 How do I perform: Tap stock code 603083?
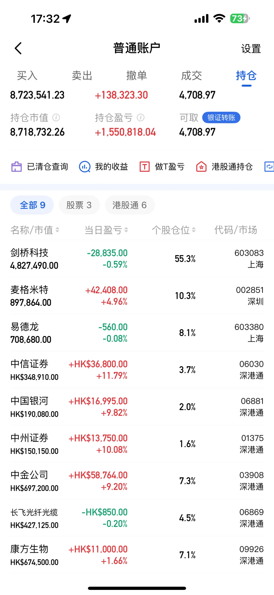(249, 253)
